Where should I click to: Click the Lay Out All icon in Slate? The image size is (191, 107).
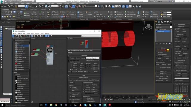pyautogui.click(x=41, y=36)
